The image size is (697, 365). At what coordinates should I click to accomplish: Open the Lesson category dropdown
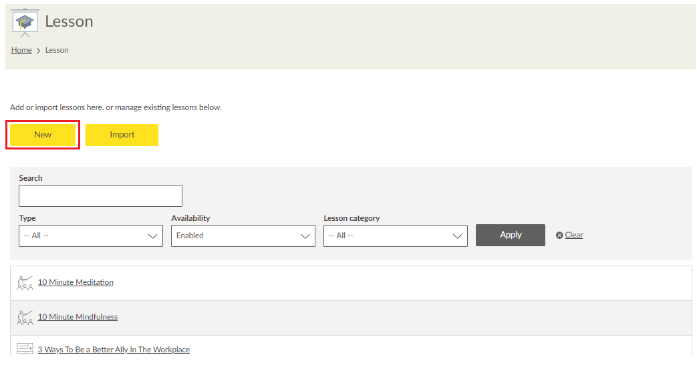coord(395,236)
